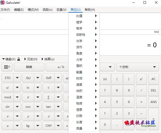Open the 力学 units submenu

point(84,59)
